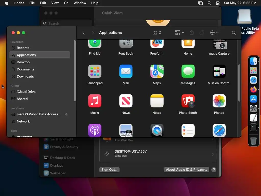Go back with the Finder back arrow
Screen dimensions: 261x196
click(84, 33)
